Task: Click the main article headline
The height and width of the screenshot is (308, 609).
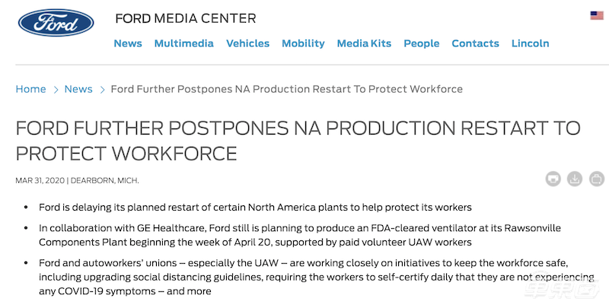Action: [298, 140]
